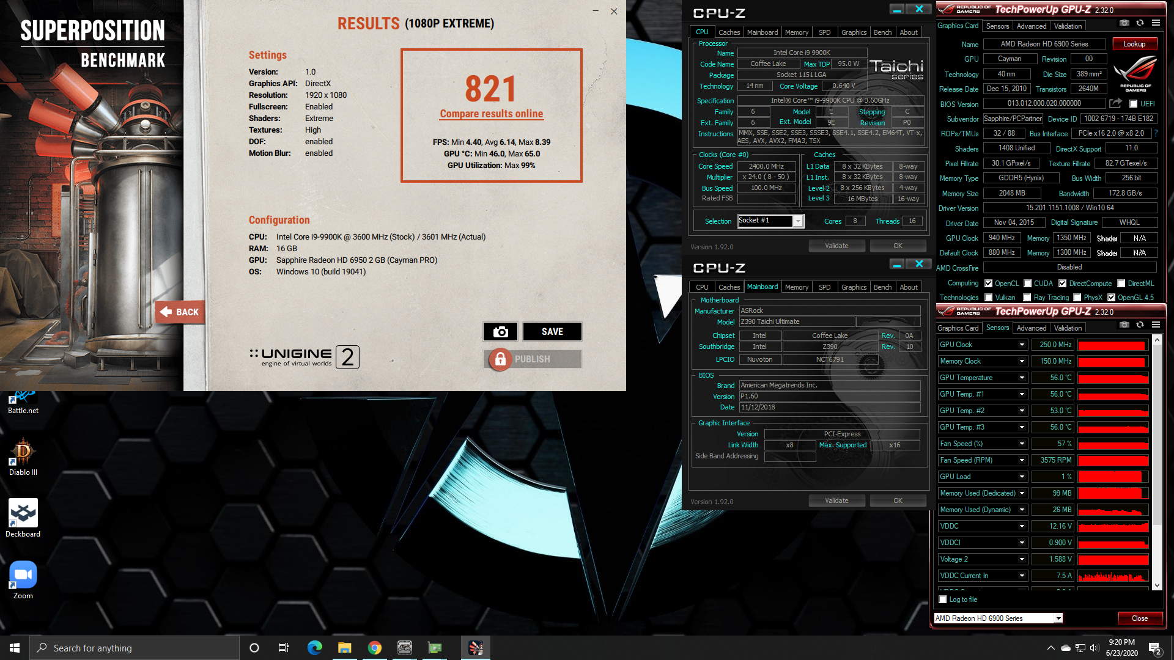This screenshot has width=1174, height=660.
Task: Click the bus interface question mark icon
Action: [1156, 133]
